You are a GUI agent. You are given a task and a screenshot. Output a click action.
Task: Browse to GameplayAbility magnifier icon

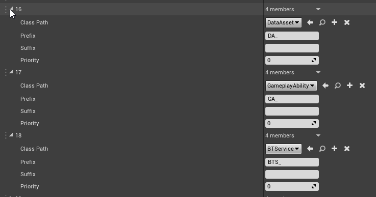pyautogui.click(x=338, y=86)
